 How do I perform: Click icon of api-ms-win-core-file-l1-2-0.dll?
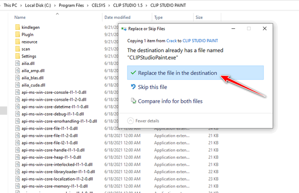pos(17,135)
